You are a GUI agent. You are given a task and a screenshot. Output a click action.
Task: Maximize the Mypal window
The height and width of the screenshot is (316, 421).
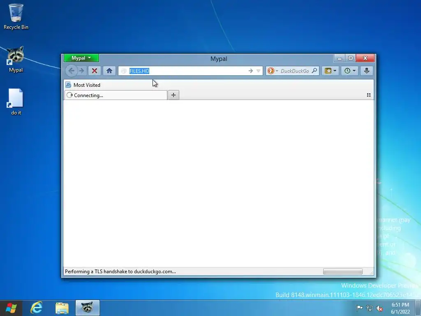[351, 58]
